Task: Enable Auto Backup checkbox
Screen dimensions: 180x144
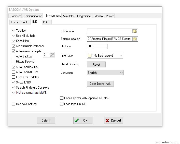Action: pyautogui.click(x=13, y=56)
